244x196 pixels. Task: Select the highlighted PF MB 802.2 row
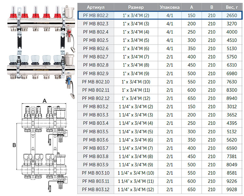(x=160, y=16)
